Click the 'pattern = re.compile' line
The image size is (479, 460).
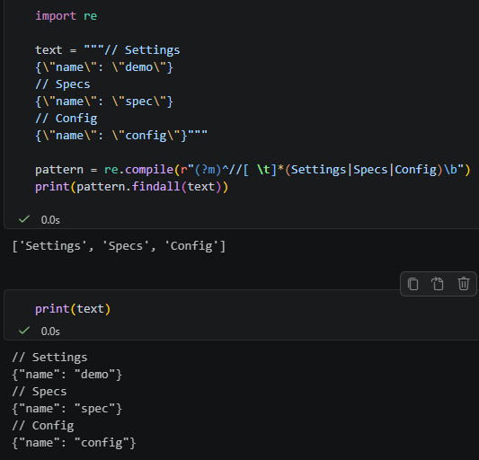pos(253,170)
